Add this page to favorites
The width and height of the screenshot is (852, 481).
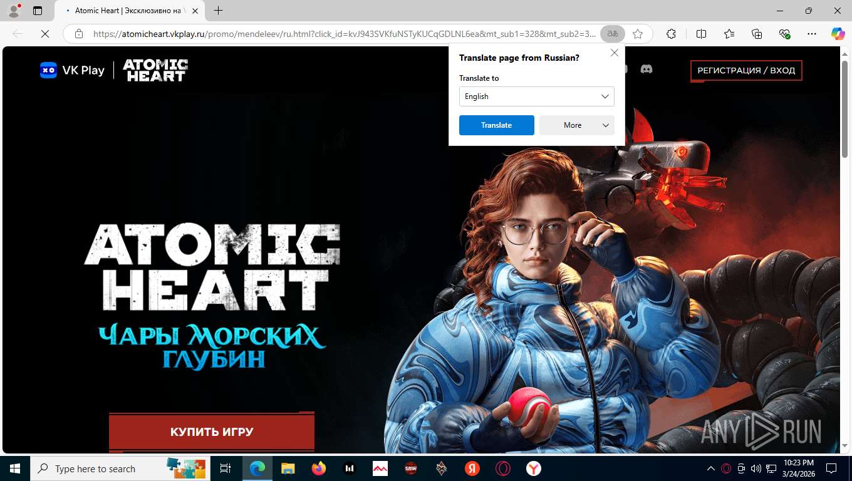click(x=638, y=34)
